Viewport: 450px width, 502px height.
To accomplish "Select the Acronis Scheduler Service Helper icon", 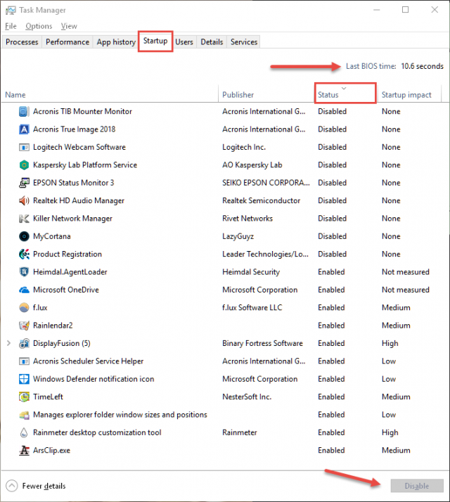I will click(24, 361).
